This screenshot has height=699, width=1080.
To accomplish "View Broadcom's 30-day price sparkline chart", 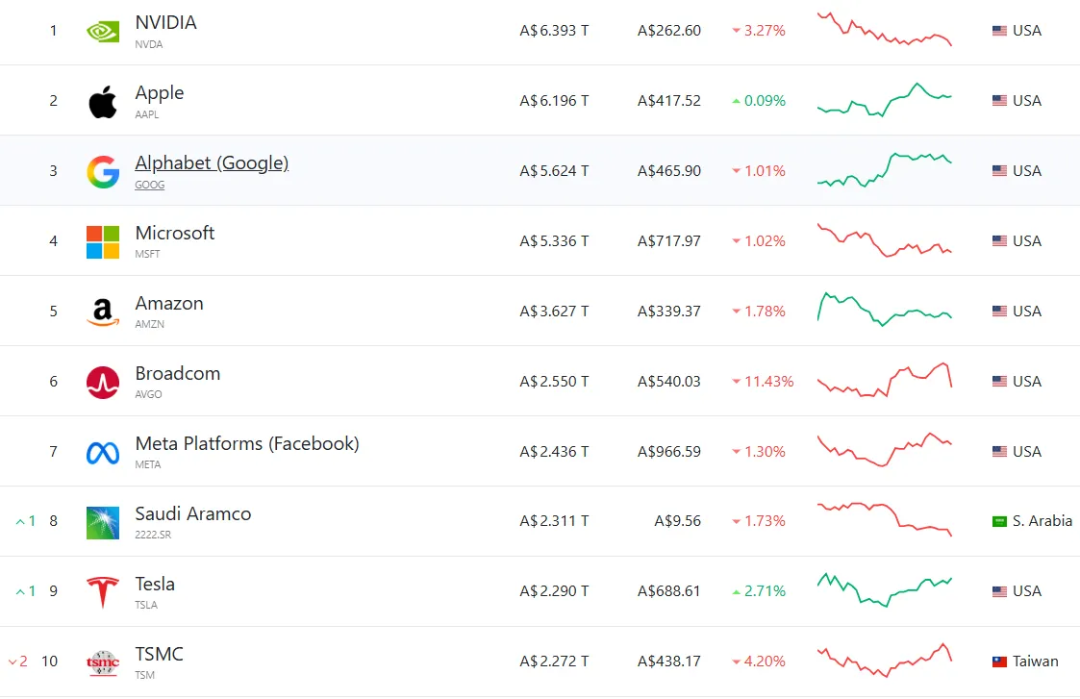I will click(884, 381).
